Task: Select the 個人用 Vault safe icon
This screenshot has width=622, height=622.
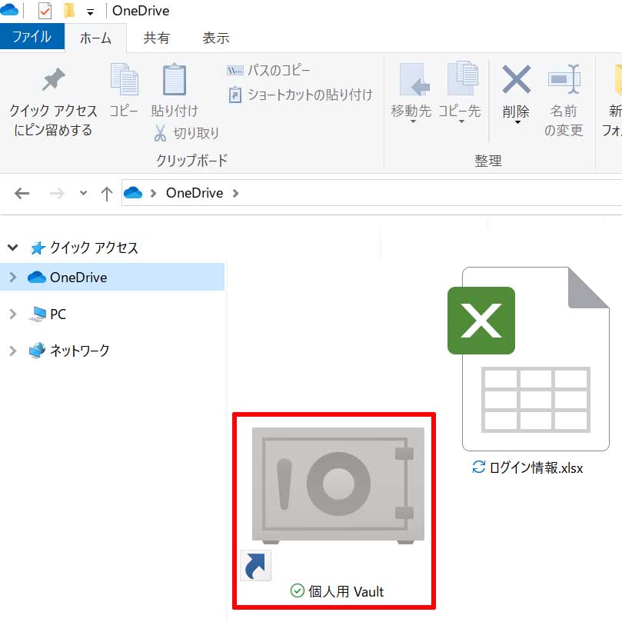Action: (338, 486)
